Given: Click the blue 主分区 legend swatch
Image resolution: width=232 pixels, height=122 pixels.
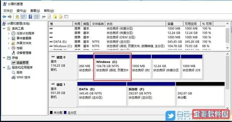Looking at the screenshot, I should (x=65, y=113).
